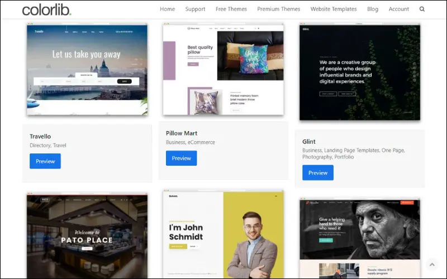Open the Support menu item
Image resolution: width=447 pixels, height=279 pixels.
click(x=195, y=9)
